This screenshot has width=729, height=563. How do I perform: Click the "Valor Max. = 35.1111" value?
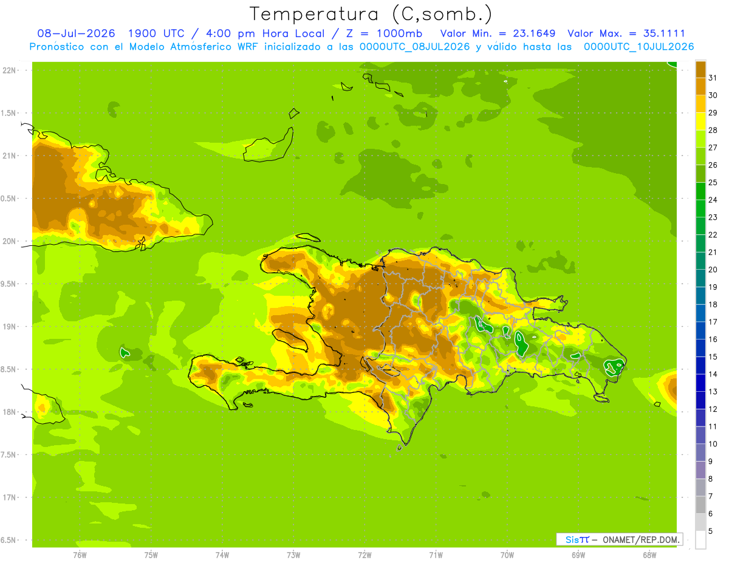pyautogui.click(x=626, y=33)
